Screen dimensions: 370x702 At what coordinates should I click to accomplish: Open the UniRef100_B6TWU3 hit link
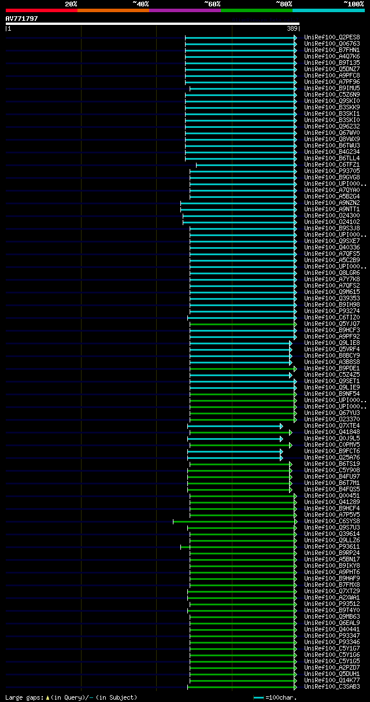click(x=332, y=146)
